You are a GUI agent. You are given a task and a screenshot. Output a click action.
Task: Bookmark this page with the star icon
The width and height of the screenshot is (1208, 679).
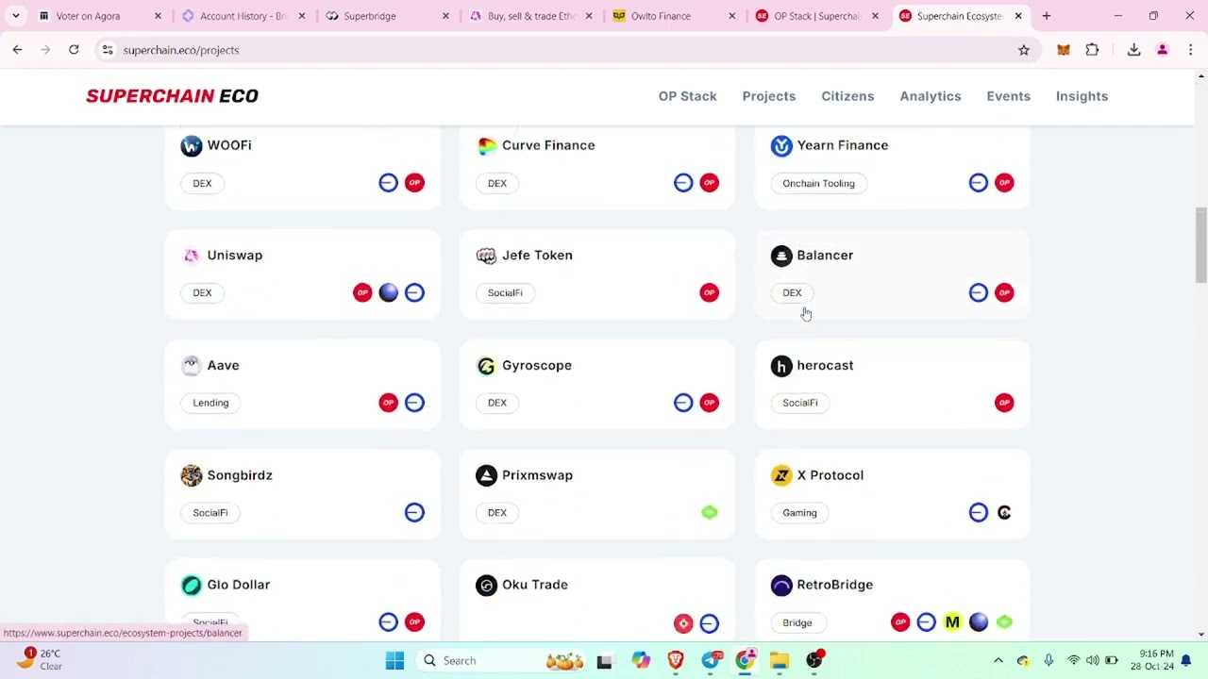1024,50
